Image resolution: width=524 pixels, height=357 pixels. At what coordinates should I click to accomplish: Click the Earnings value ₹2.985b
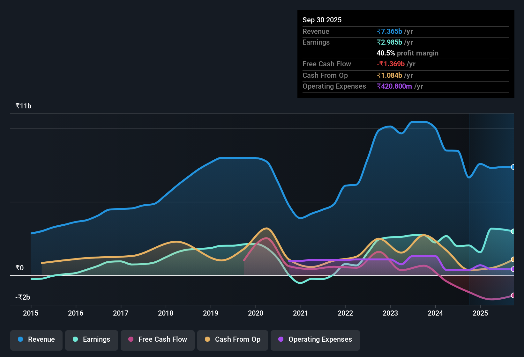point(389,42)
